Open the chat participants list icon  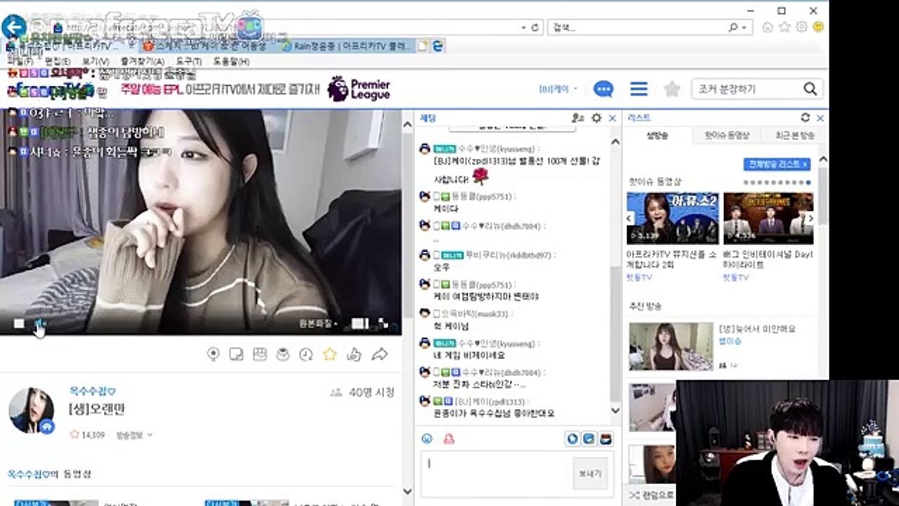[578, 118]
